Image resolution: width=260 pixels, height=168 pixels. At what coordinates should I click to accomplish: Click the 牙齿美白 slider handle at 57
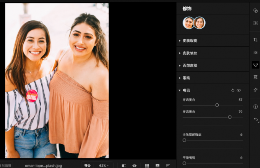pos(217,105)
